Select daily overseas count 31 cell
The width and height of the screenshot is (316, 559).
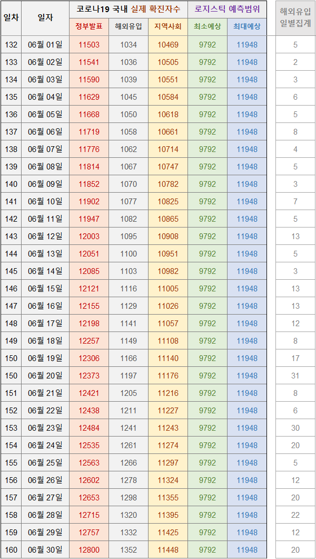tap(295, 376)
